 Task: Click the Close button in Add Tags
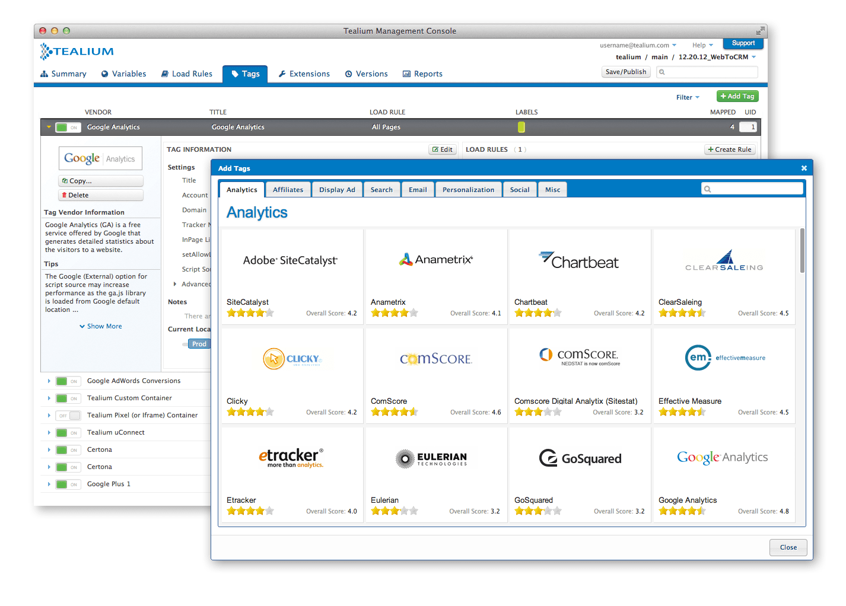pyautogui.click(x=788, y=547)
